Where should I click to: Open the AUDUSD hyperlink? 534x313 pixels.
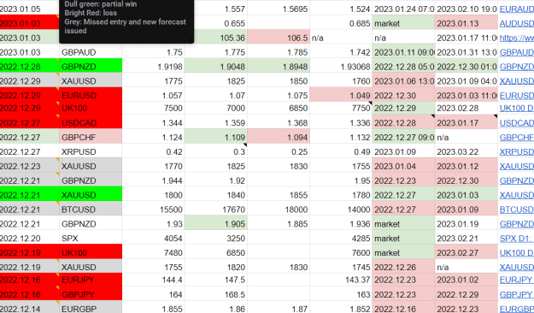coord(517,24)
